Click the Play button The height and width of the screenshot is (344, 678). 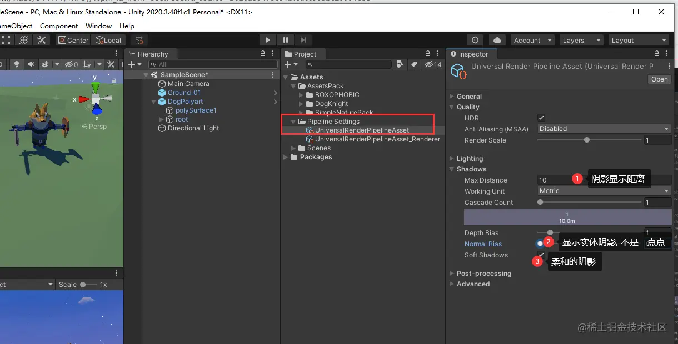[268, 40]
